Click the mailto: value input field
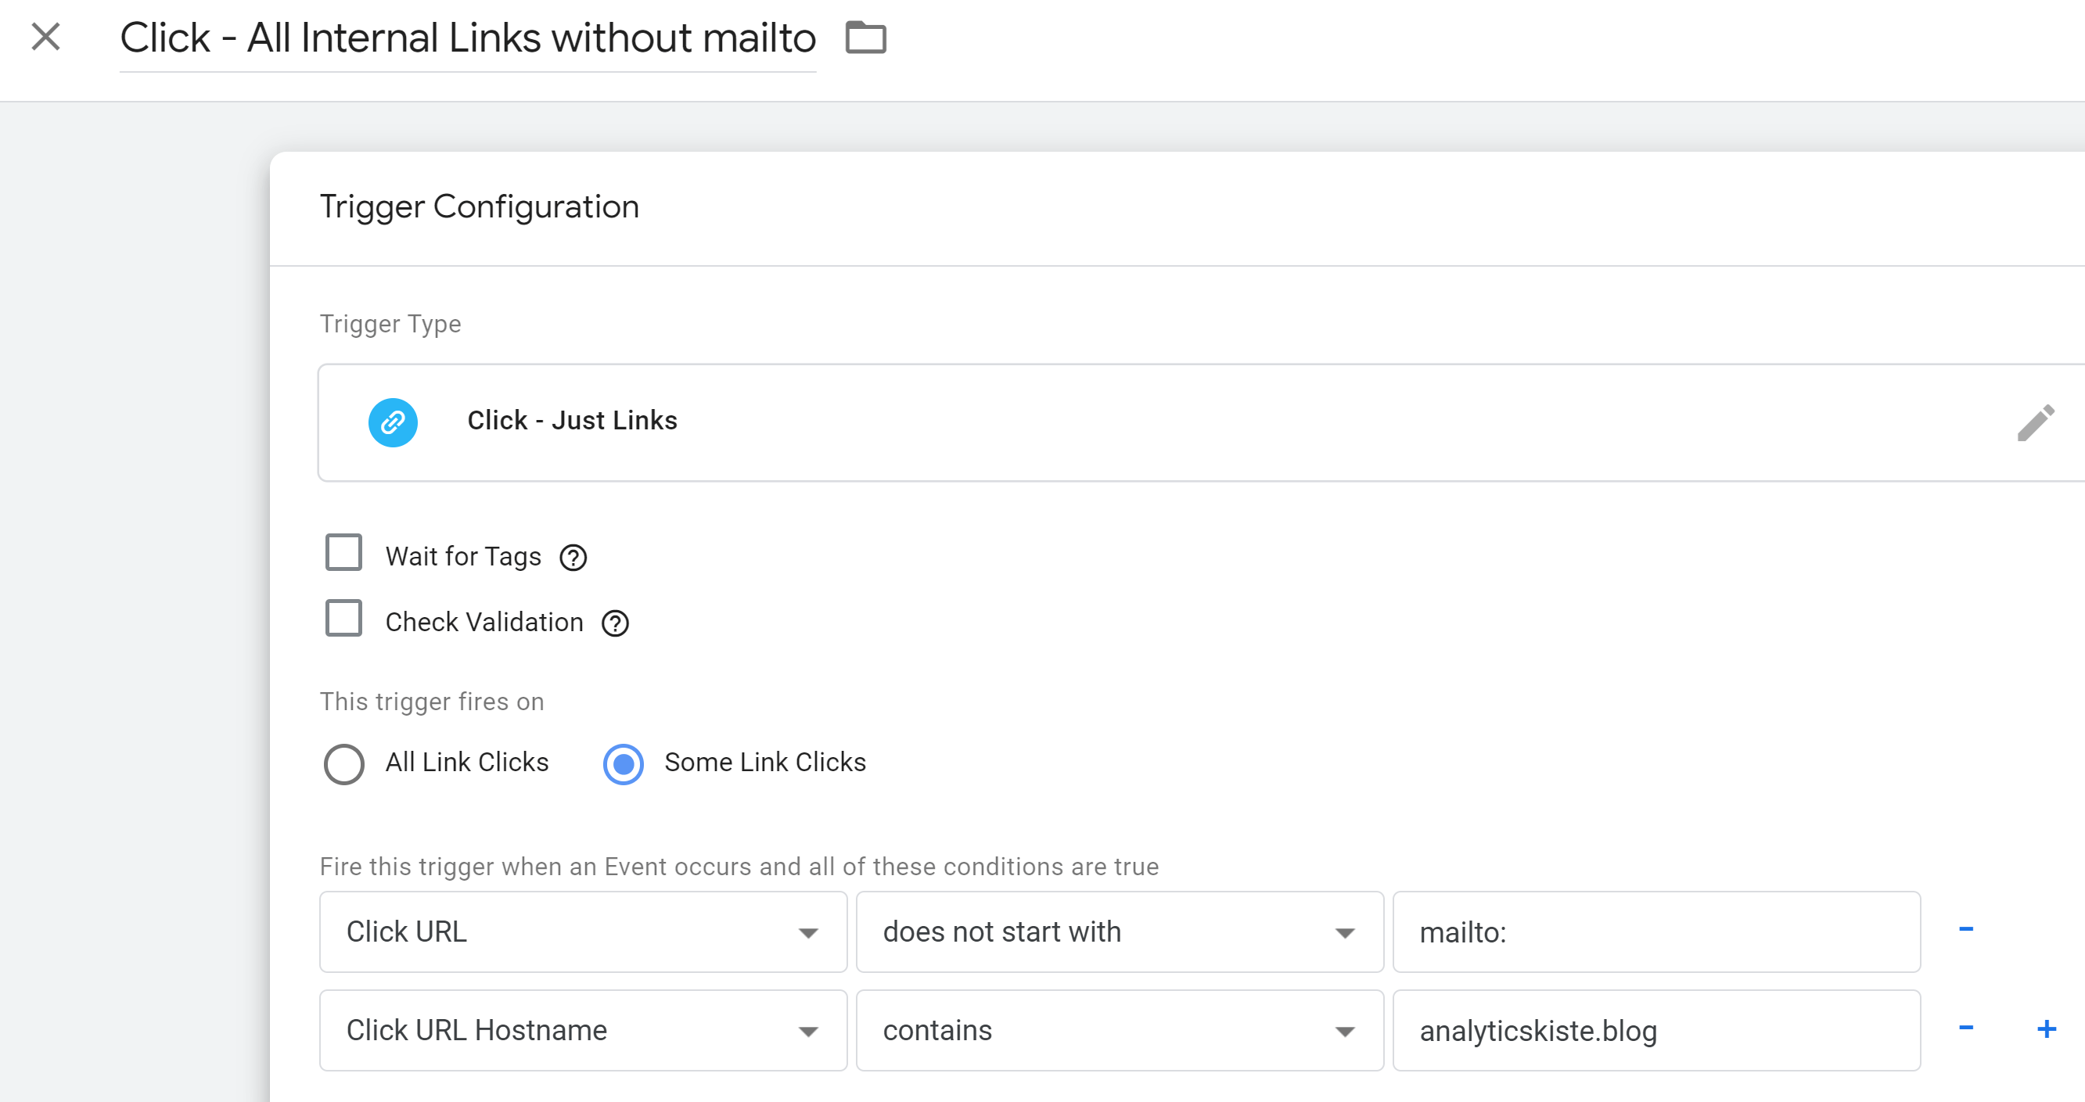Image resolution: width=2085 pixels, height=1102 pixels. pyautogui.click(x=1656, y=932)
